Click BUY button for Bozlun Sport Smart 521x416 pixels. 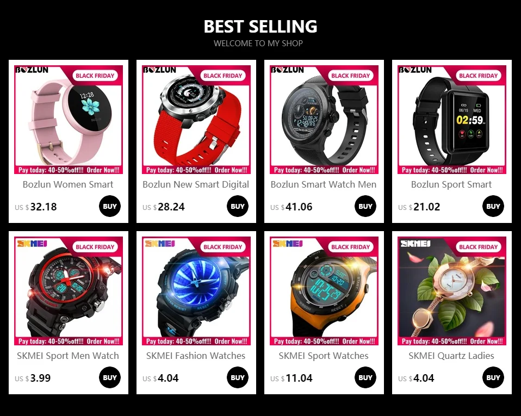coord(493,206)
